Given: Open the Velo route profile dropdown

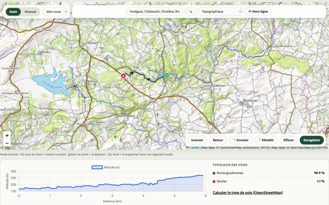Looking at the screenshot, I should click(56, 12).
